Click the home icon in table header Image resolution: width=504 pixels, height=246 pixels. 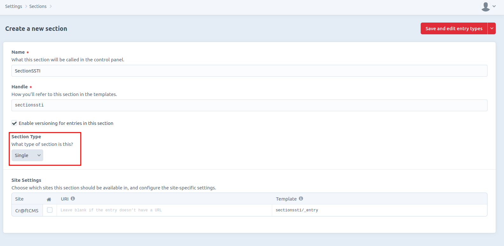49,199
